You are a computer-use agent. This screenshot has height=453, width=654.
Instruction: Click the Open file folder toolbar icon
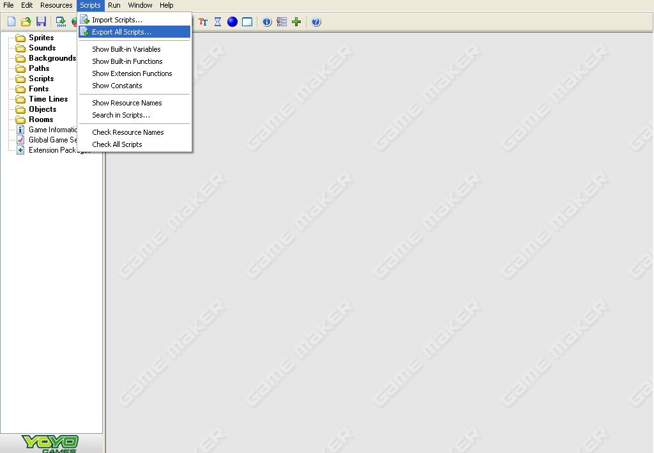(26, 22)
